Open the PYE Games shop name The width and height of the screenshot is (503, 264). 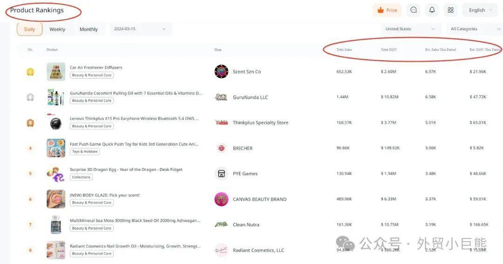coord(245,174)
